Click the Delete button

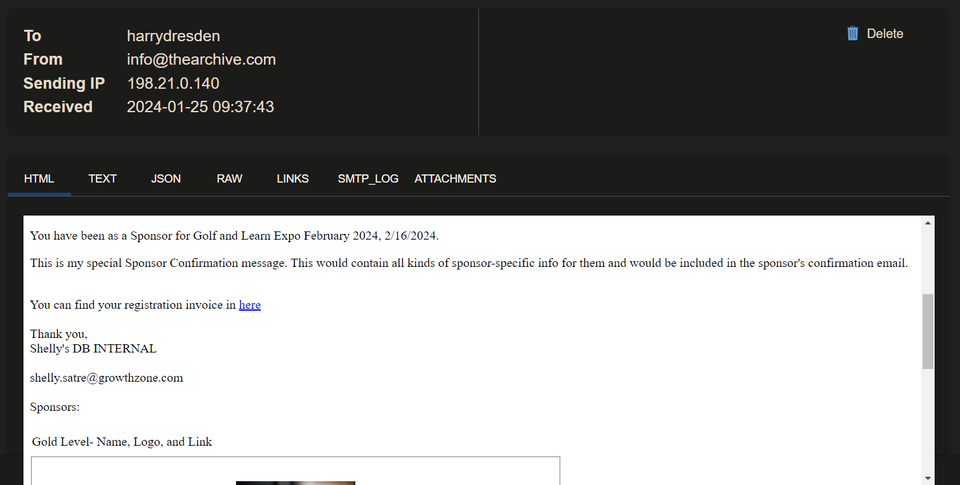[x=884, y=33]
